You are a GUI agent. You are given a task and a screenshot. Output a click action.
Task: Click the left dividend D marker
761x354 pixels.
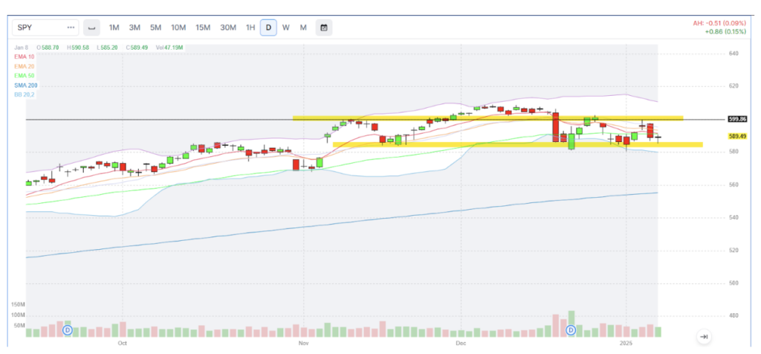(68, 330)
